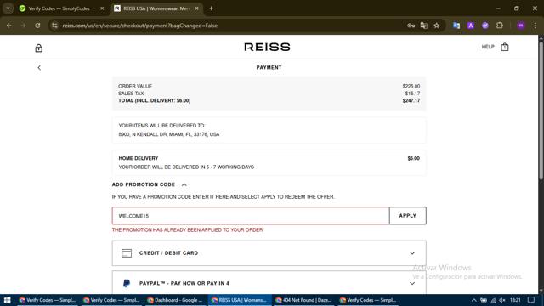
Task: Switch to the Verify Codes — SimplyCodes tab
Action: pos(62,8)
